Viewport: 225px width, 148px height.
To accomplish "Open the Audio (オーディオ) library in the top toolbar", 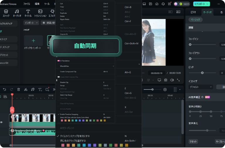I will pos(17,13).
